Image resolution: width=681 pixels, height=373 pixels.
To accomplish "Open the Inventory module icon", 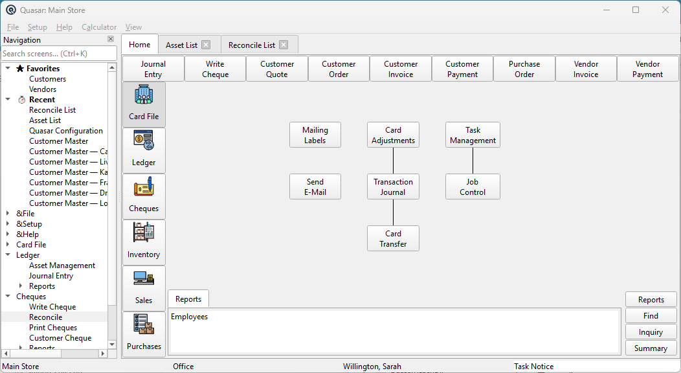I will point(144,242).
